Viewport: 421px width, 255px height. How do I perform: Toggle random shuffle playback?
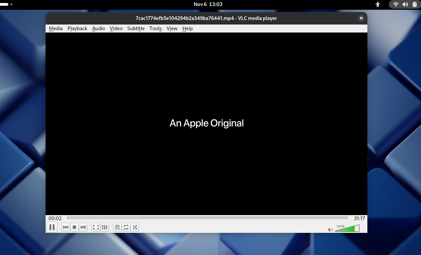pos(135,227)
